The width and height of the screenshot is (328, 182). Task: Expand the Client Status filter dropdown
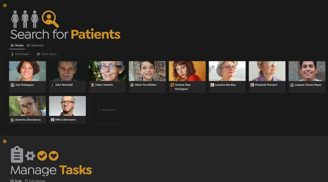point(48,54)
